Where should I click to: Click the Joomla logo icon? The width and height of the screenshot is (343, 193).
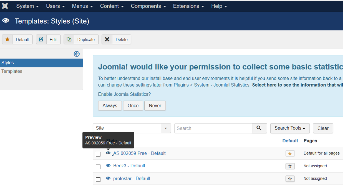(5, 6)
